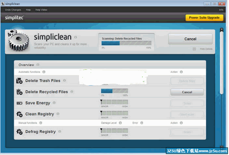
Task: Click Scan button in Defrag Registry row
Action: click(187, 132)
